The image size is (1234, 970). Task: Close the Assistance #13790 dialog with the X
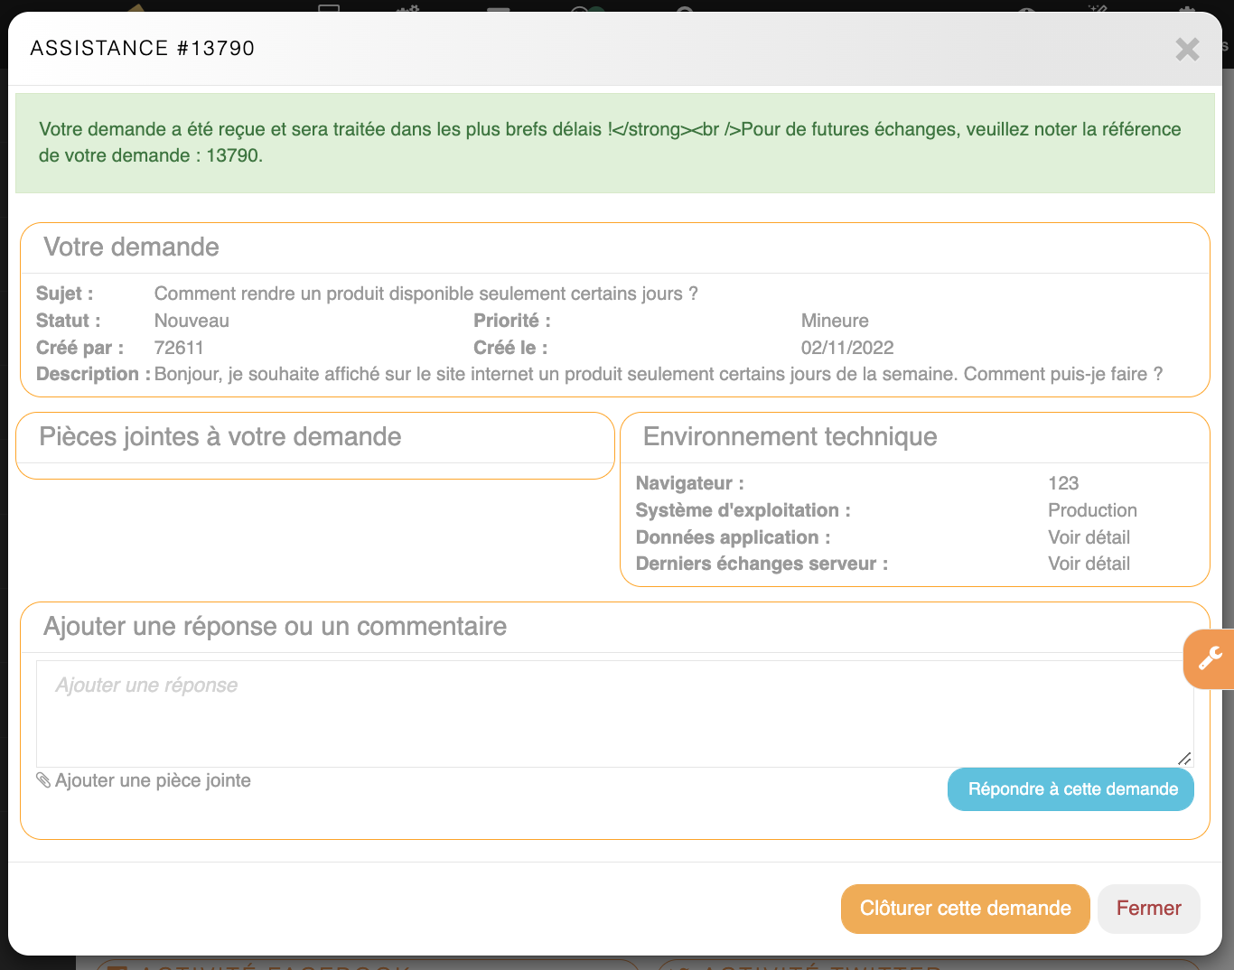pos(1187,49)
